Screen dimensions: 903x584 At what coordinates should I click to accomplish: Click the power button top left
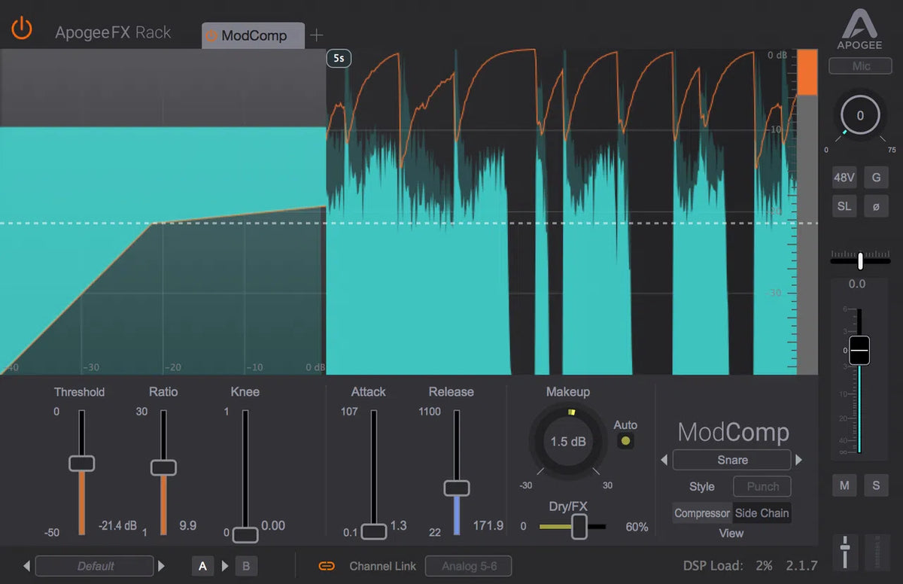20,28
